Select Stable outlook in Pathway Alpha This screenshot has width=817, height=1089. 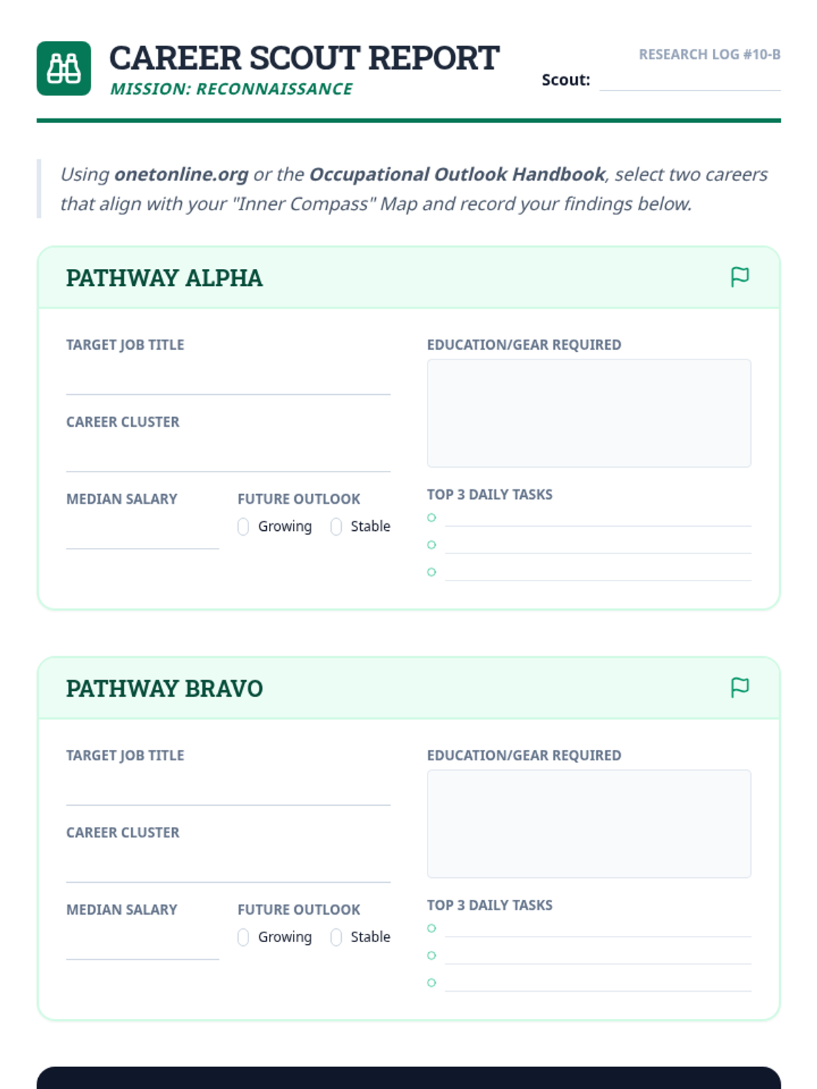tap(336, 527)
